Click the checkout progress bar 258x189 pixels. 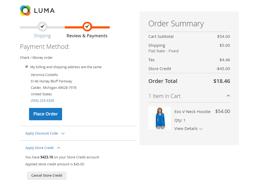coord(64,27)
